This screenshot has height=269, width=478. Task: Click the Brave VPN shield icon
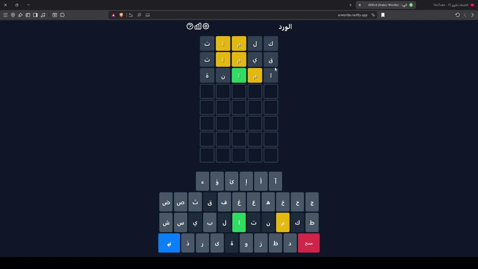tap(13, 15)
